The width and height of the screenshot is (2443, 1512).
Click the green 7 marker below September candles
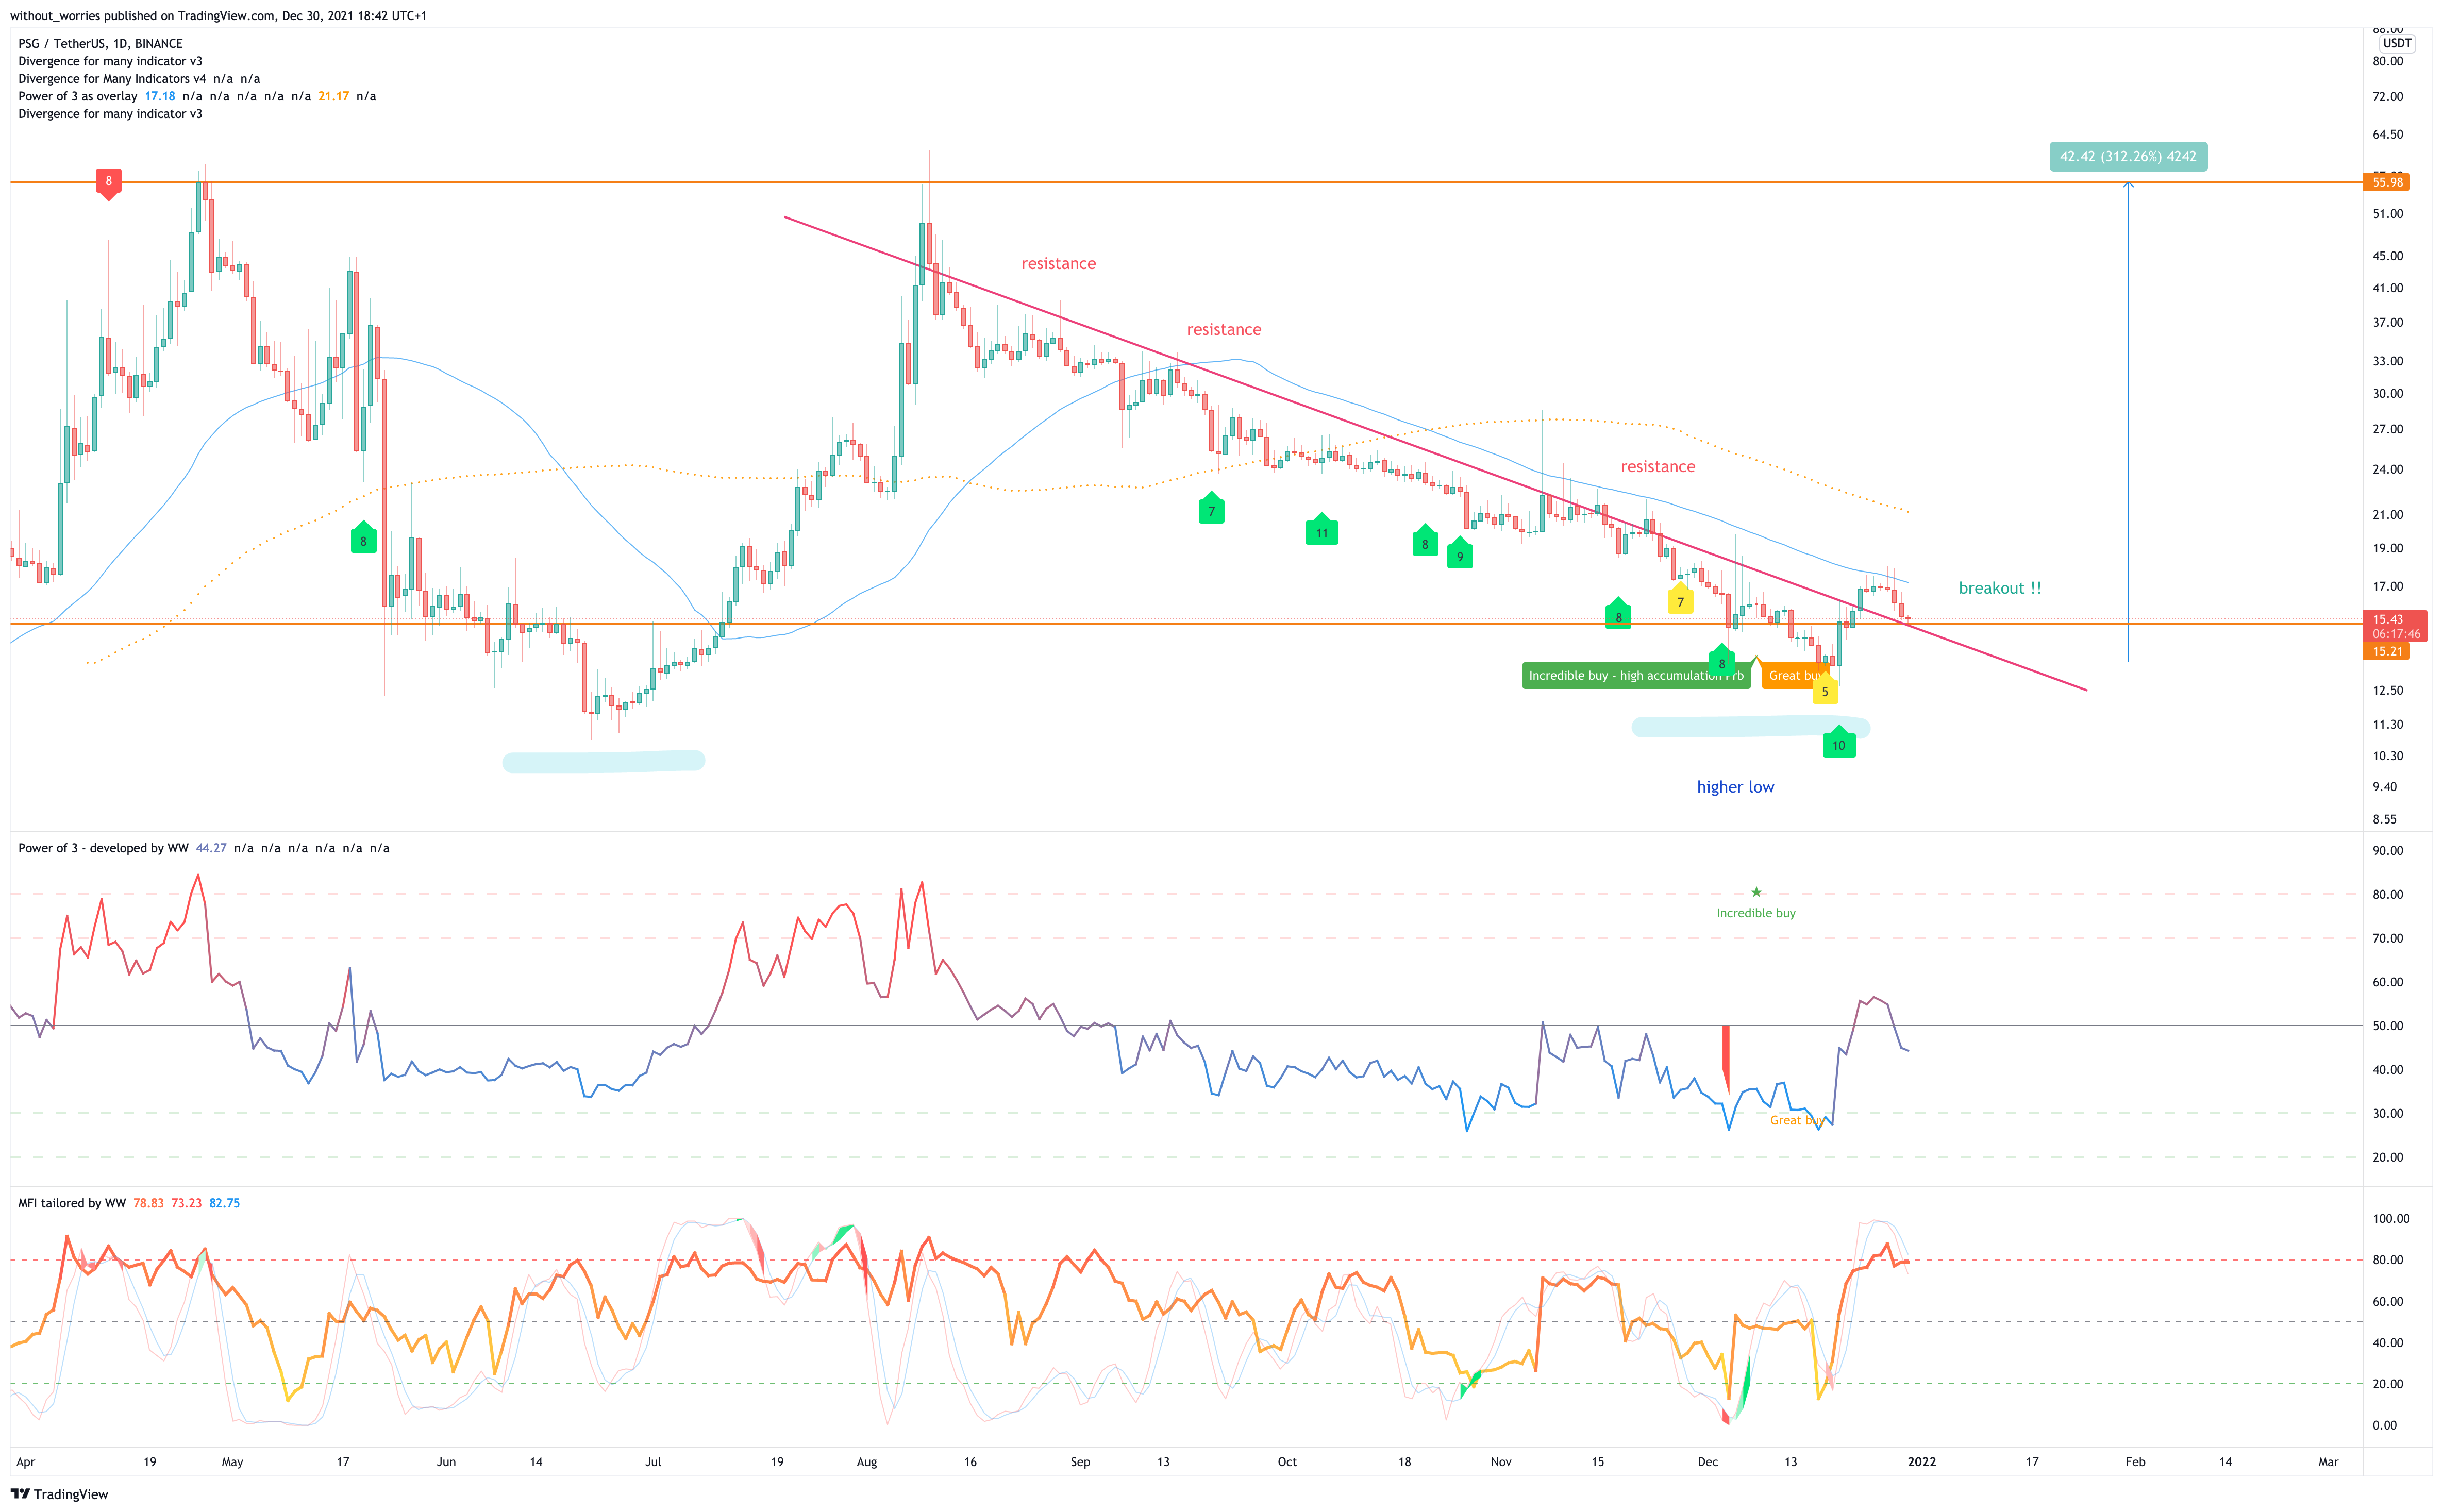[1212, 508]
